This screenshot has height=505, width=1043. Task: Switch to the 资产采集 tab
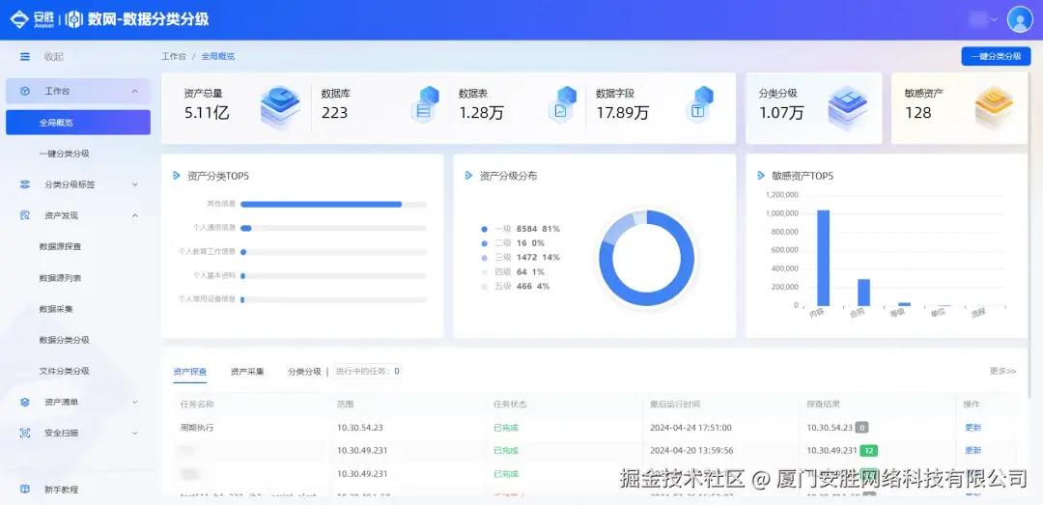coord(247,371)
